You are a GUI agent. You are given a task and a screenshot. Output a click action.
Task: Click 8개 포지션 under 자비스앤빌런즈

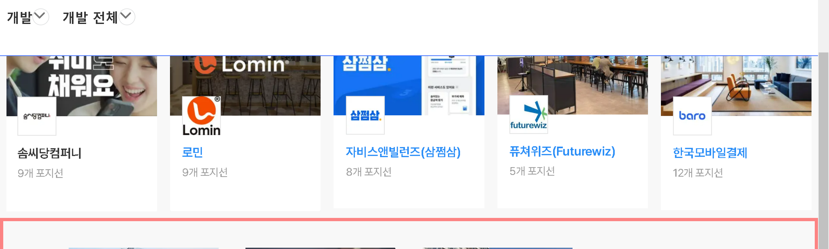pyautogui.click(x=369, y=172)
